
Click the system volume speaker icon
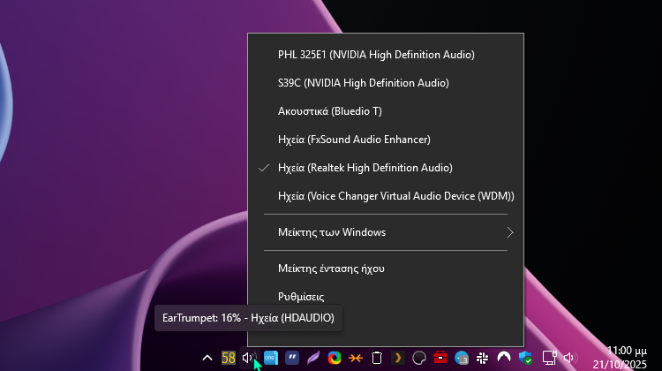pos(569,358)
